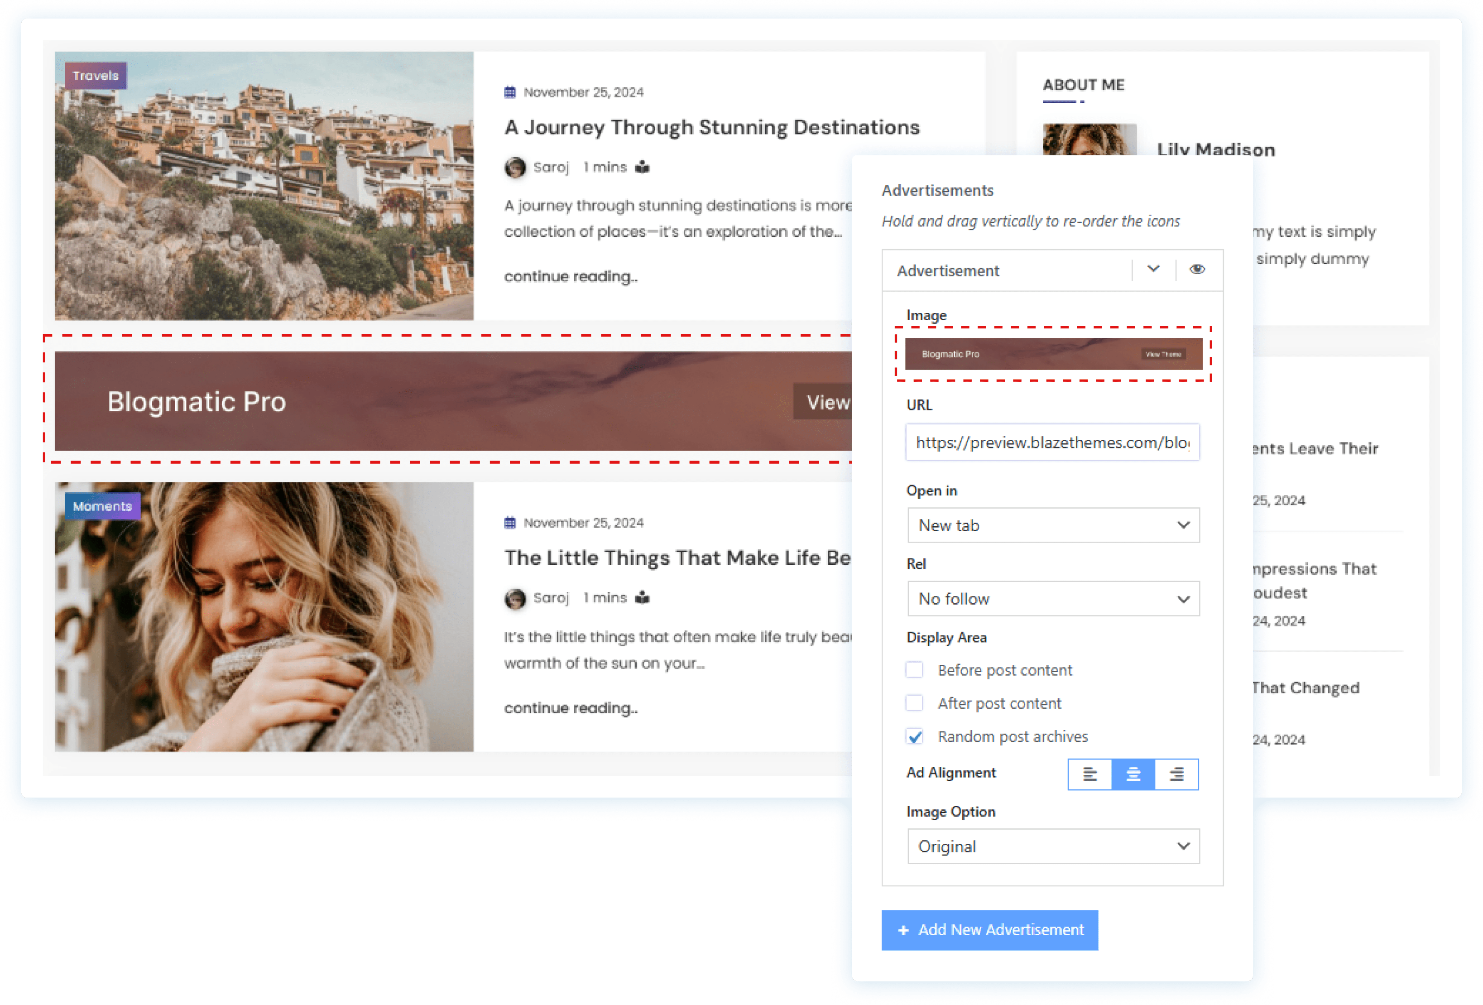Select left ad alignment icon
1483x1005 pixels.
[x=1090, y=774]
